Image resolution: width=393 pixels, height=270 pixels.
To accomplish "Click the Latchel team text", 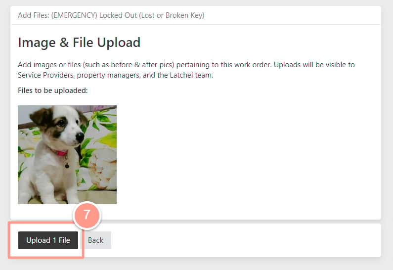I will click(x=191, y=75).
